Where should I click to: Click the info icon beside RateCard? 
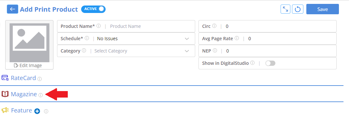[39, 79]
